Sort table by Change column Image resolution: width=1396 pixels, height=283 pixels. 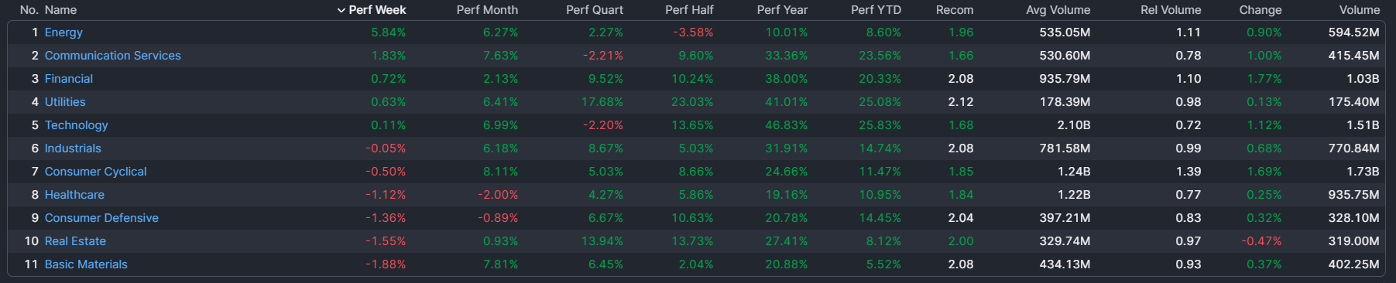[x=1260, y=10]
